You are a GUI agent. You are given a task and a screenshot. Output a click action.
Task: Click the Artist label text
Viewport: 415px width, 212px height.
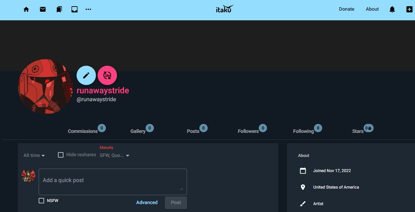coord(318,204)
